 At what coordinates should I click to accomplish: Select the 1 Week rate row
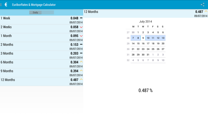[x=42, y=20]
